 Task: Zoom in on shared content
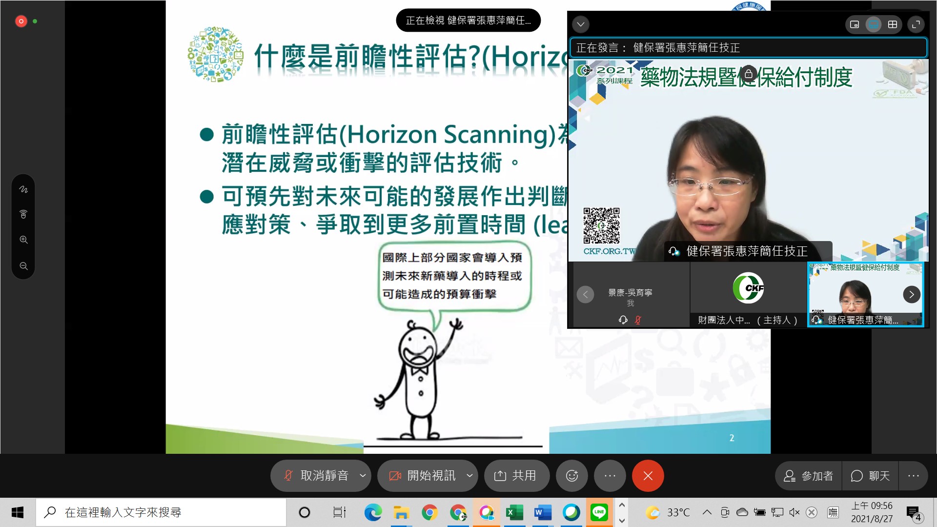click(23, 240)
